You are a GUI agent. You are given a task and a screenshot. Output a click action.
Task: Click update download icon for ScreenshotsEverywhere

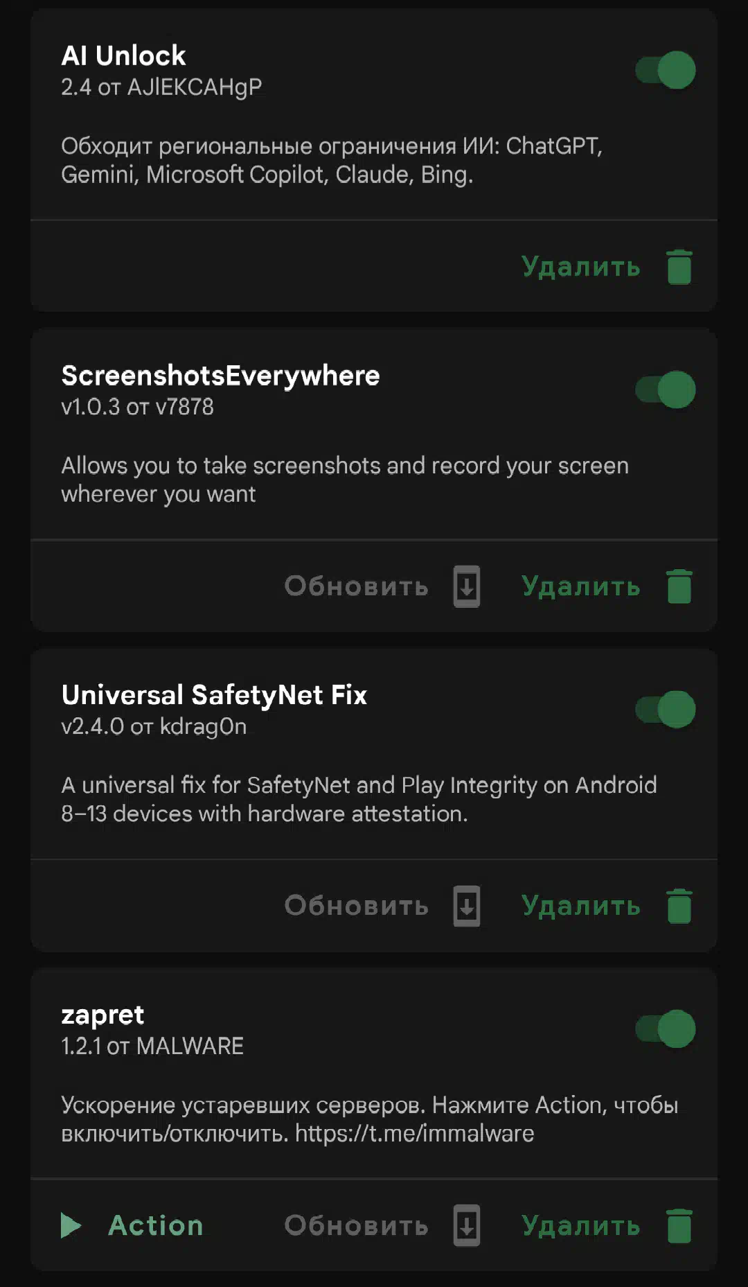click(466, 586)
